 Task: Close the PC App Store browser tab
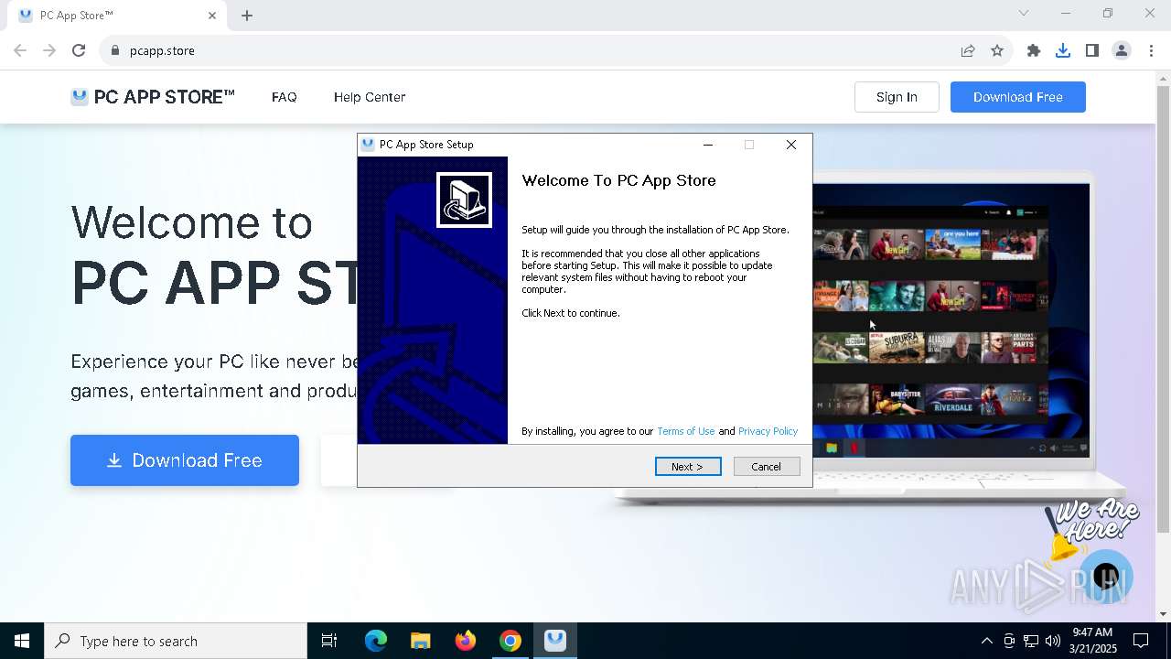pyautogui.click(x=212, y=16)
